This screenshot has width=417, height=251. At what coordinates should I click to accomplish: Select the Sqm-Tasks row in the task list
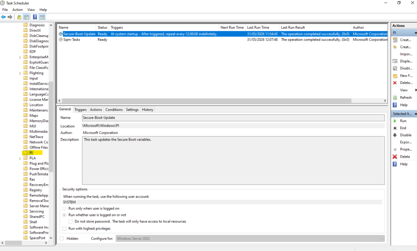(222, 40)
